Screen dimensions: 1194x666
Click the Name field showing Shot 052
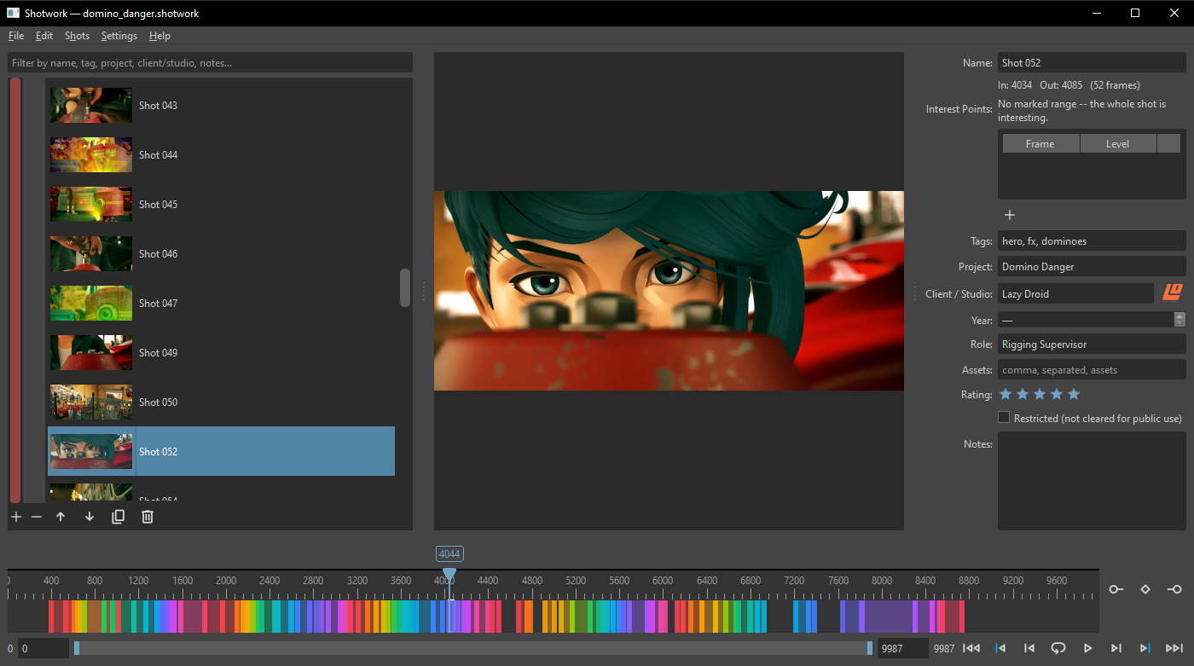click(x=1092, y=62)
